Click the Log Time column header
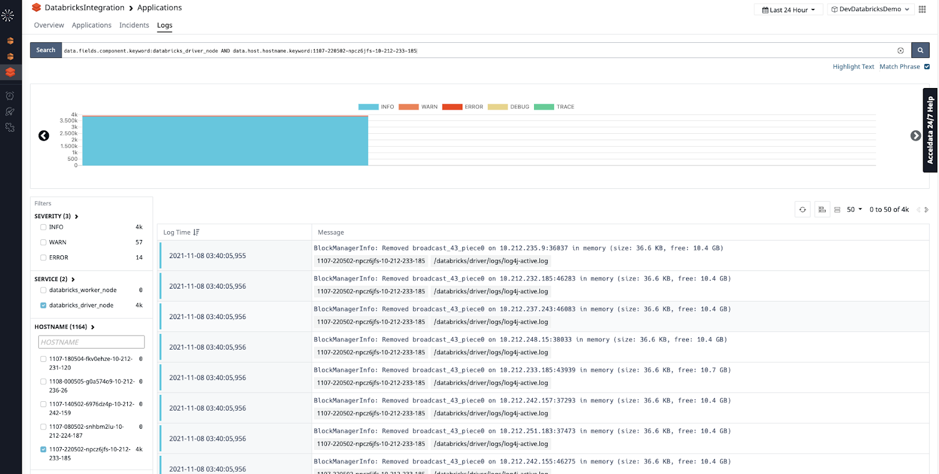 pyautogui.click(x=177, y=232)
